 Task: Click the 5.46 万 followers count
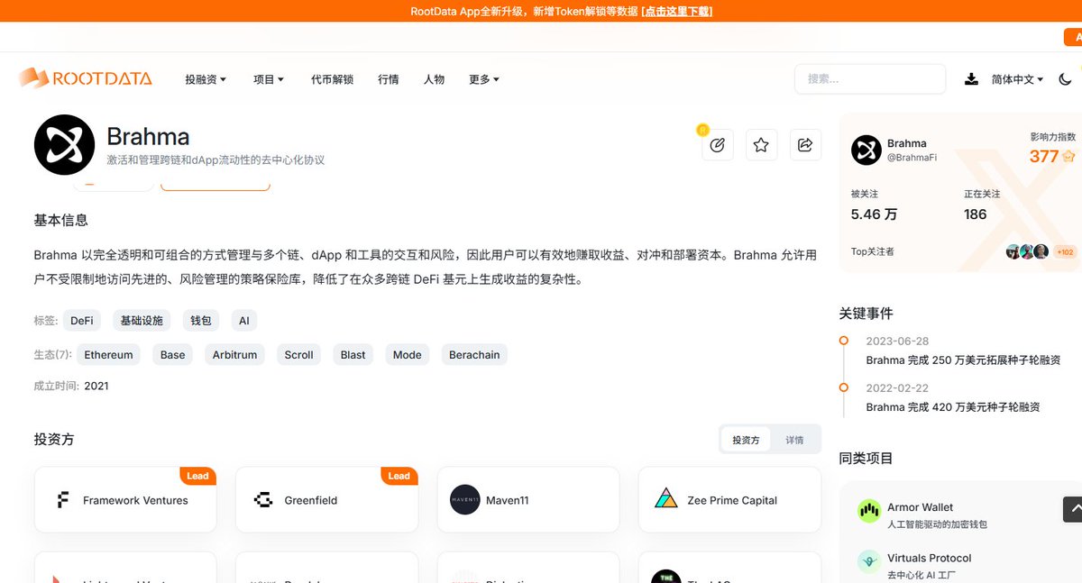click(x=874, y=214)
